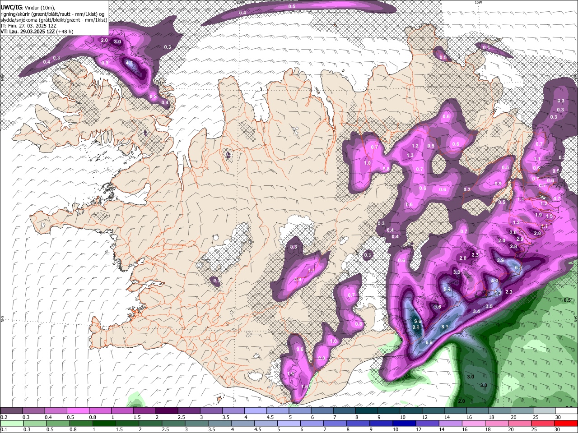Click the pale lavender 4–4.5 swatch, upper legend

point(256,411)
